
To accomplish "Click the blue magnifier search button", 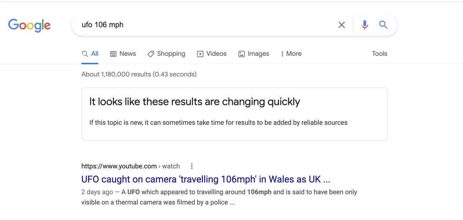I will 383,25.
